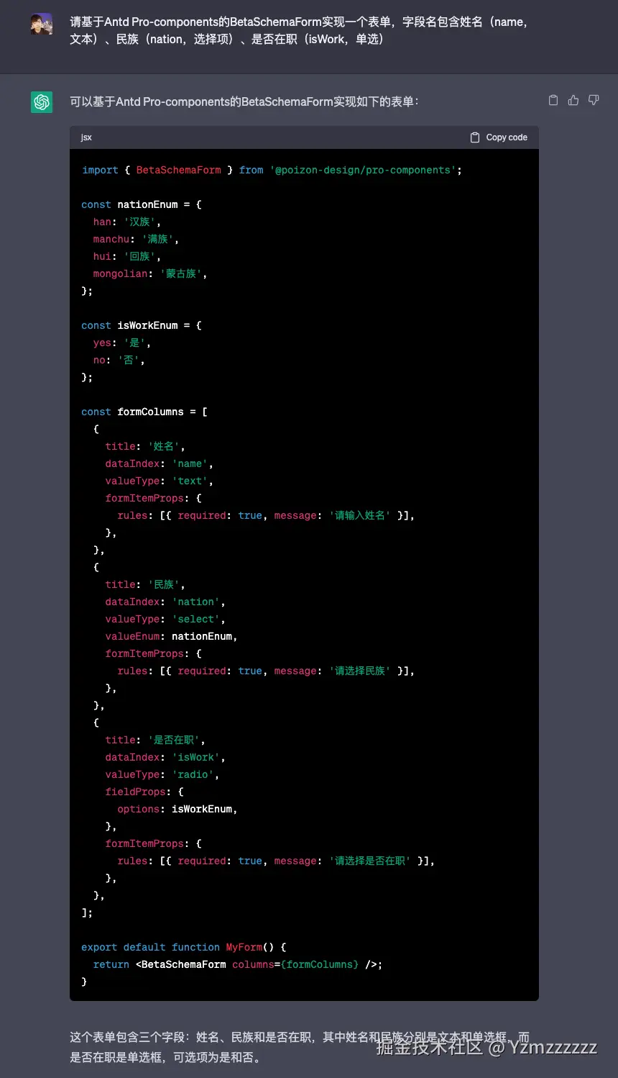Click the valueType: 'radio' line
This screenshot has height=1078, width=618.
click(162, 774)
